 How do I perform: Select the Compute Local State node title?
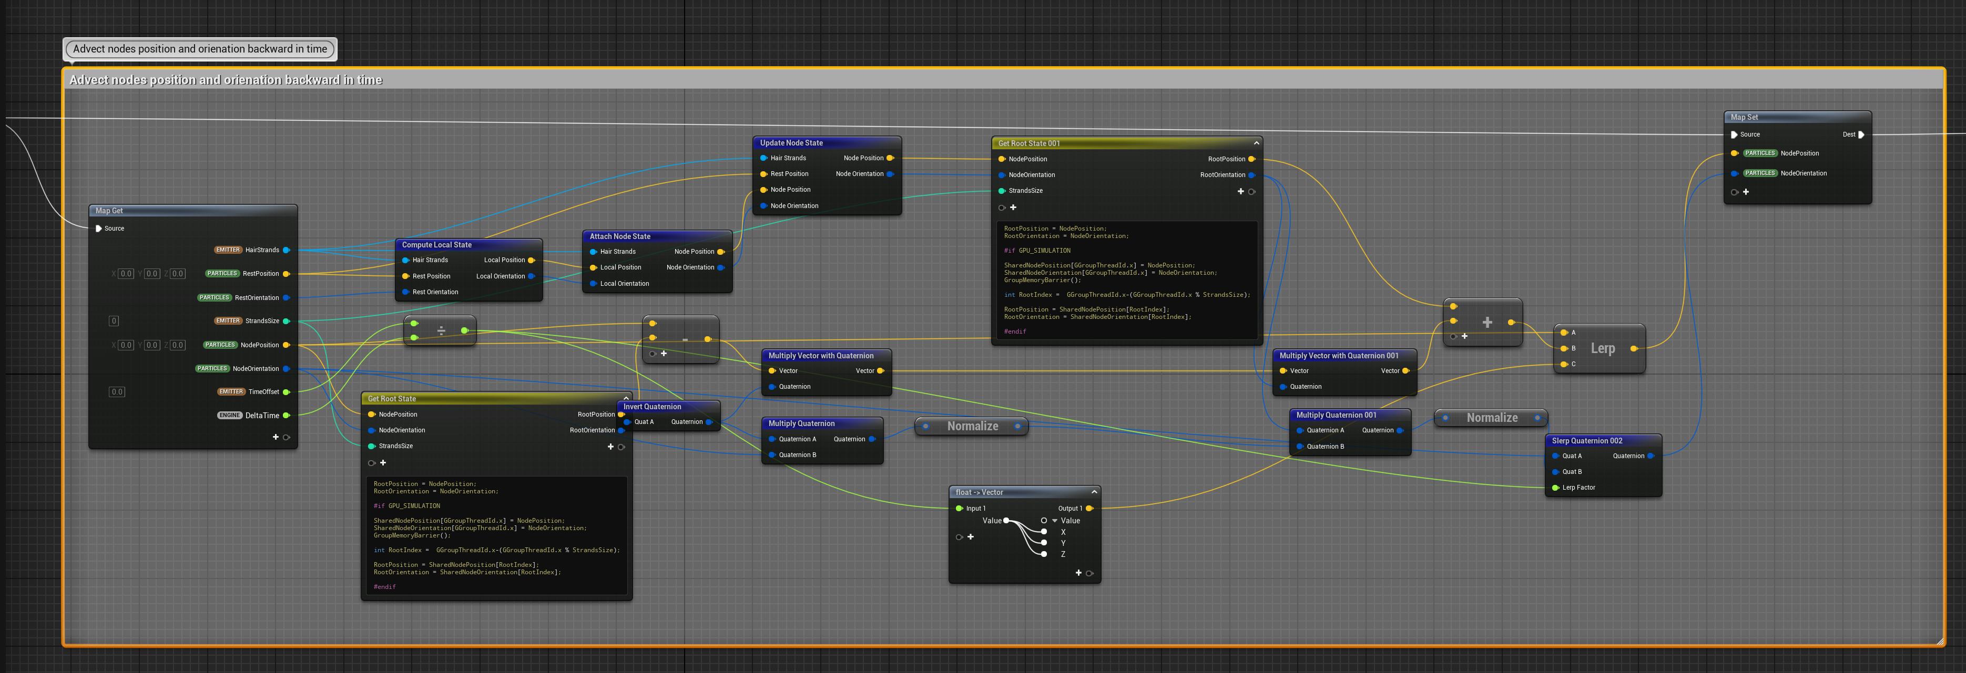(436, 245)
